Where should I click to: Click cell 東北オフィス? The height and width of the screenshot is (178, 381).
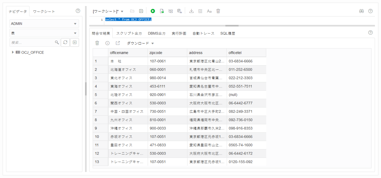[x=128, y=78]
